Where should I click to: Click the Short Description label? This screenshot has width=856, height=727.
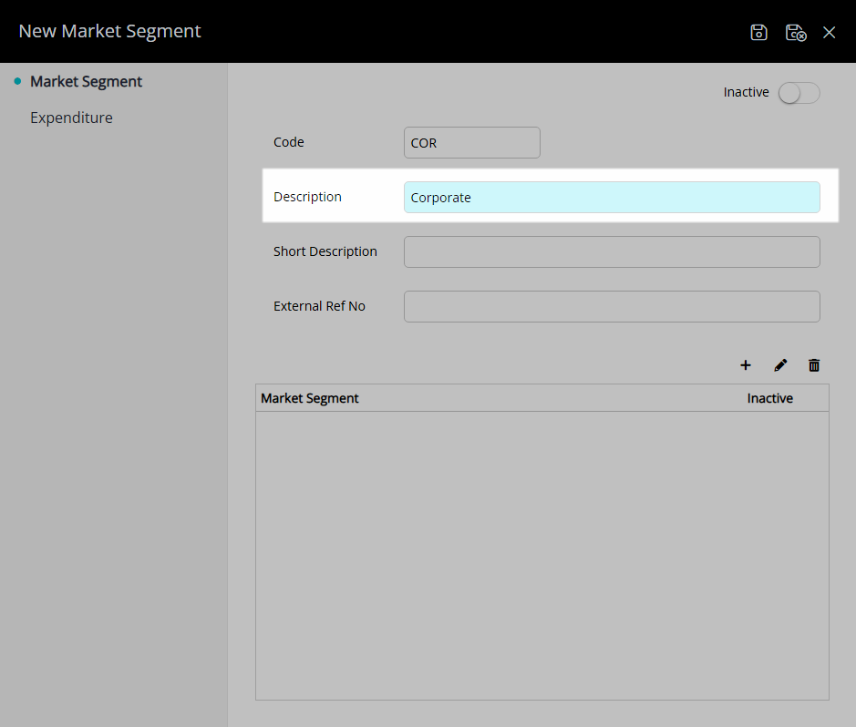(x=325, y=251)
